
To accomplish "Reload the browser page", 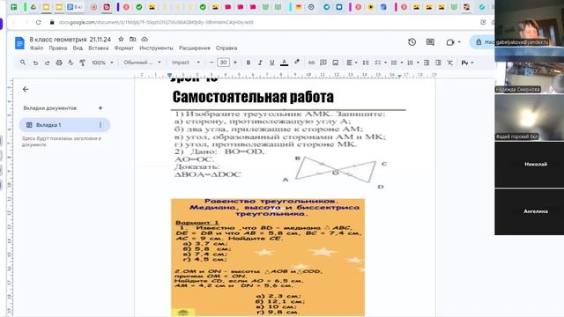I will [38, 22].
